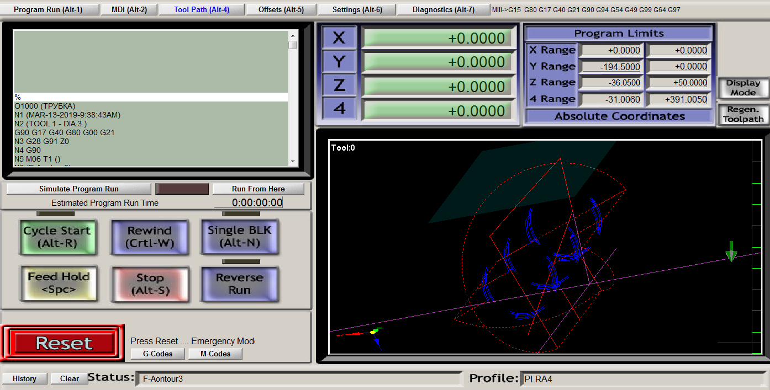Click the X position readout
Image resolution: width=770 pixels, height=390 pixels.
coord(437,38)
